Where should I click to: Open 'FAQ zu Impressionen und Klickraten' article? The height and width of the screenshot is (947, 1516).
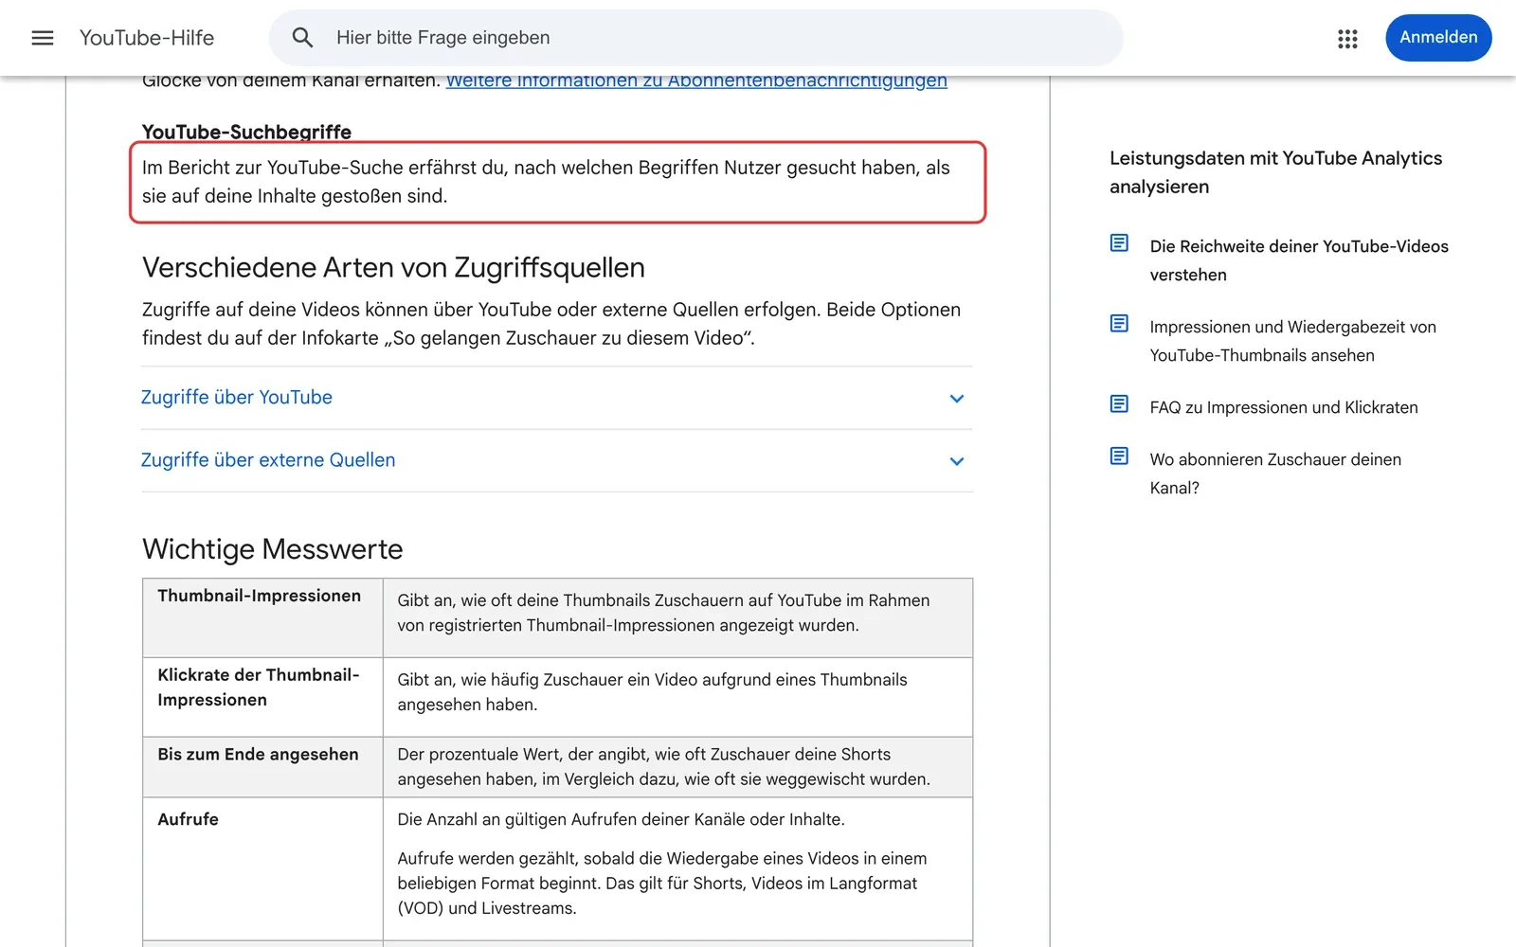(1284, 407)
